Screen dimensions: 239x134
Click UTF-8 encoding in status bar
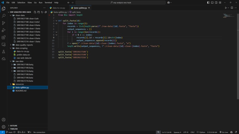[186, 132]
